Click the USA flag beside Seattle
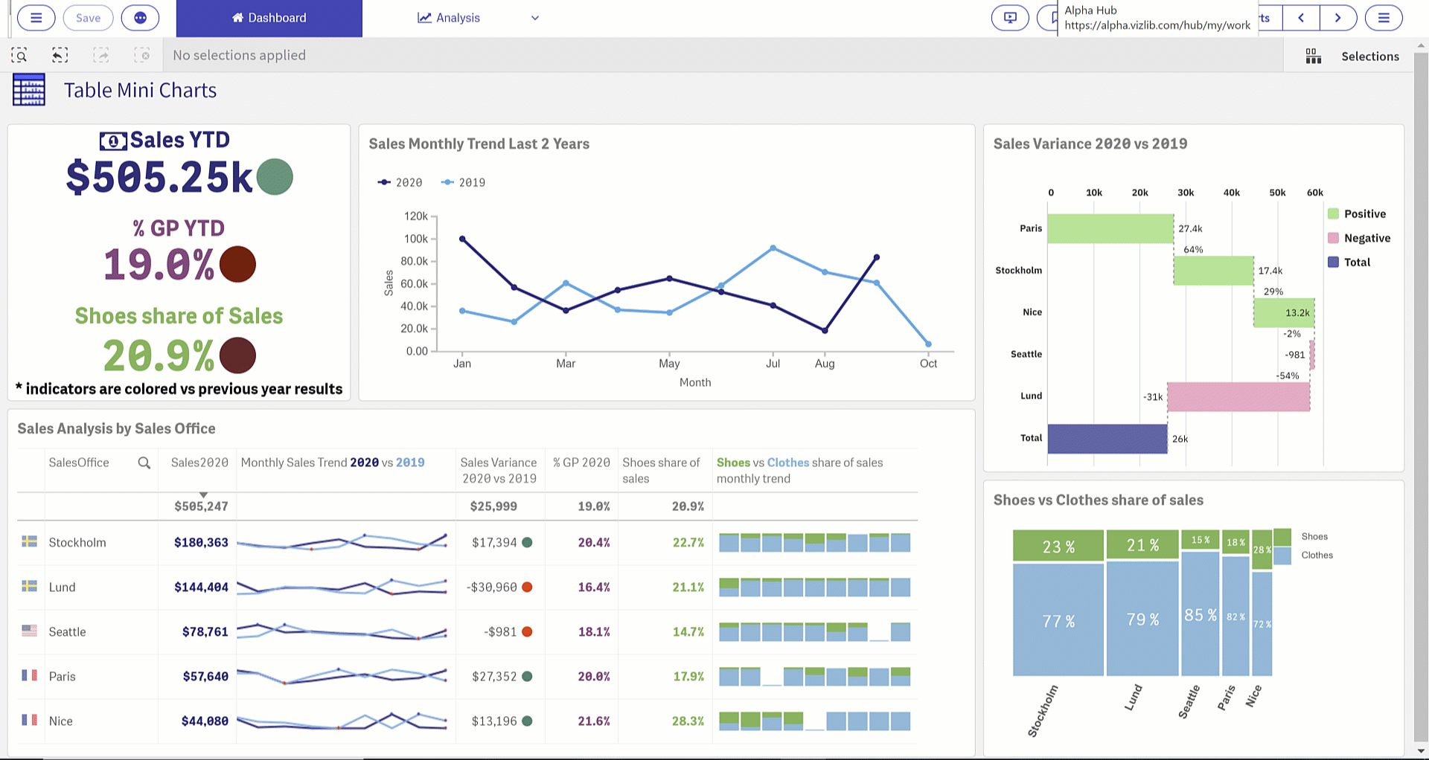 30,631
